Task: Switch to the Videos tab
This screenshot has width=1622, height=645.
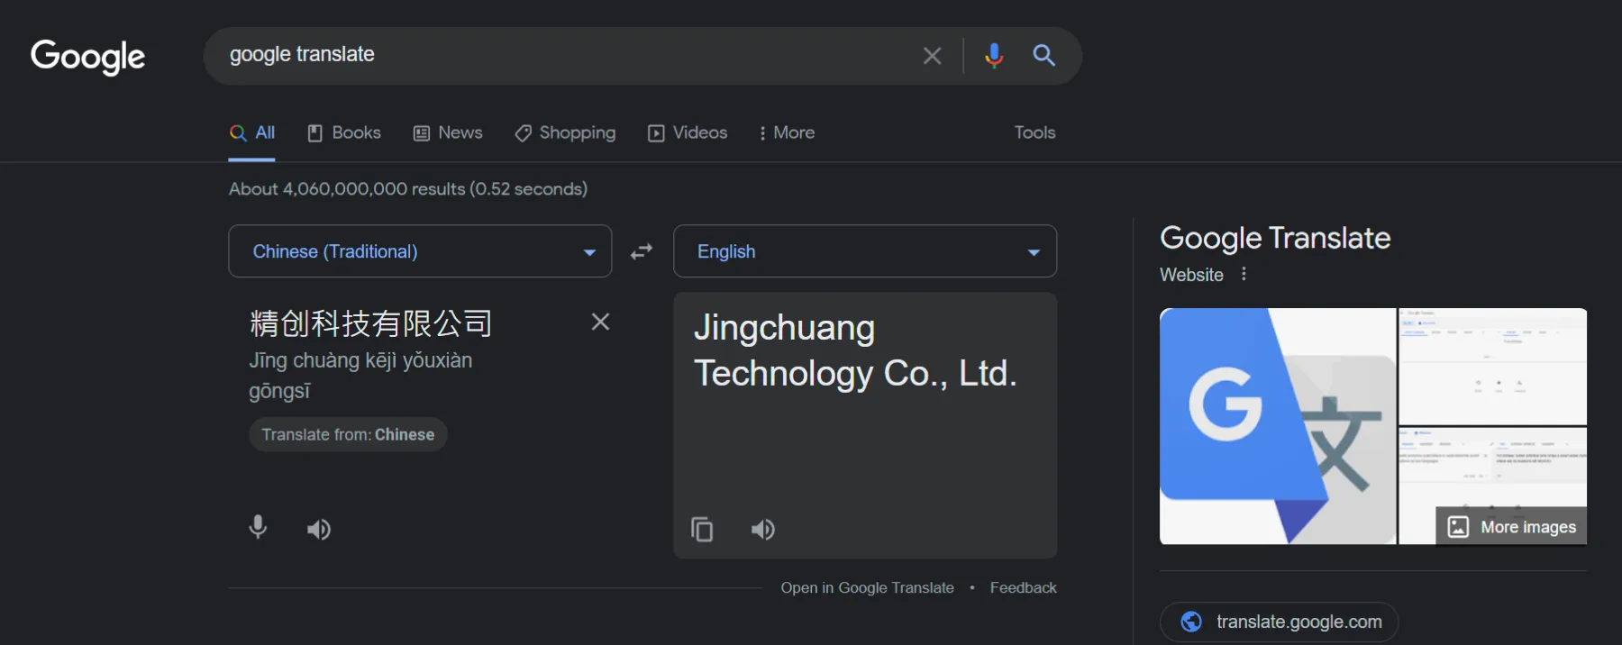Action: [688, 133]
